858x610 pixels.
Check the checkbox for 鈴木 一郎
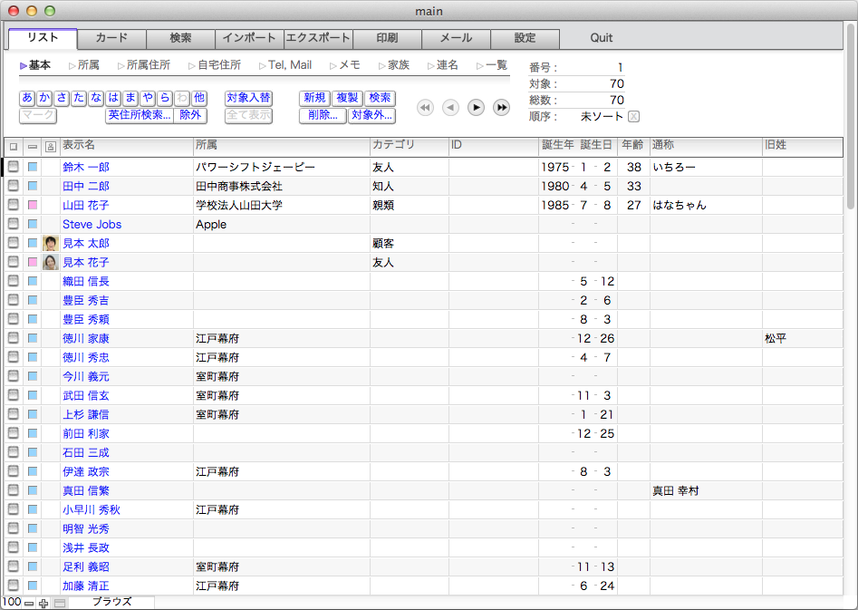pos(14,168)
